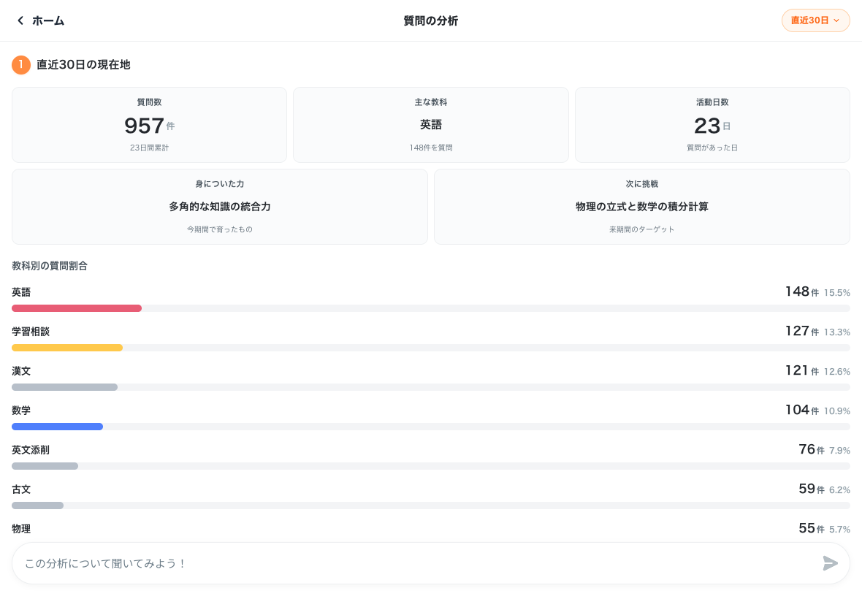Focus the この分析について聞いてみよう input field
This screenshot has width=862, height=599.
(430, 563)
